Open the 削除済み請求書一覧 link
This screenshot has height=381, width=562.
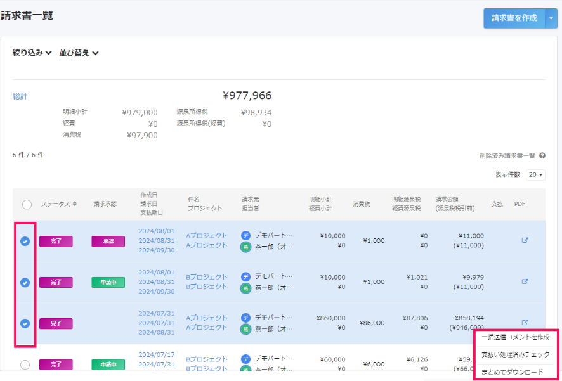click(x=507, y=156)
